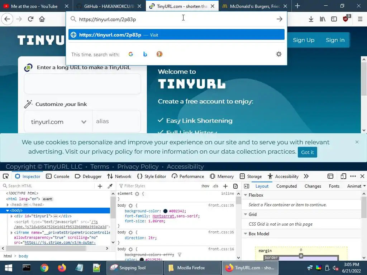Screen dimensions: 367x275
Task: Pick a color with the eyedropper
Action: 110,186
